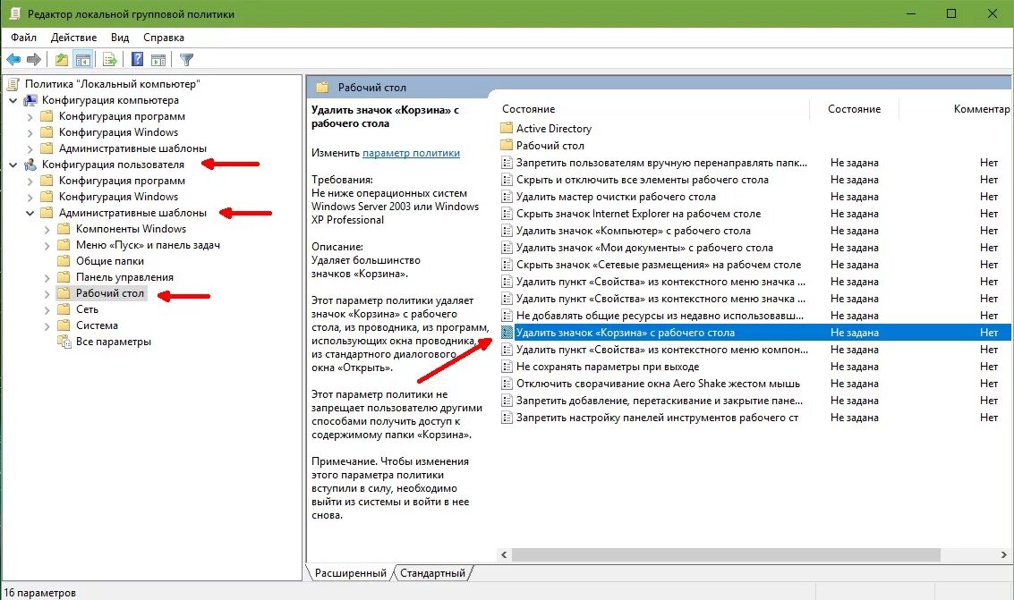
Task: Expand Меню «Пуск» и панель задач node
Action: click(x=47, y=245)
